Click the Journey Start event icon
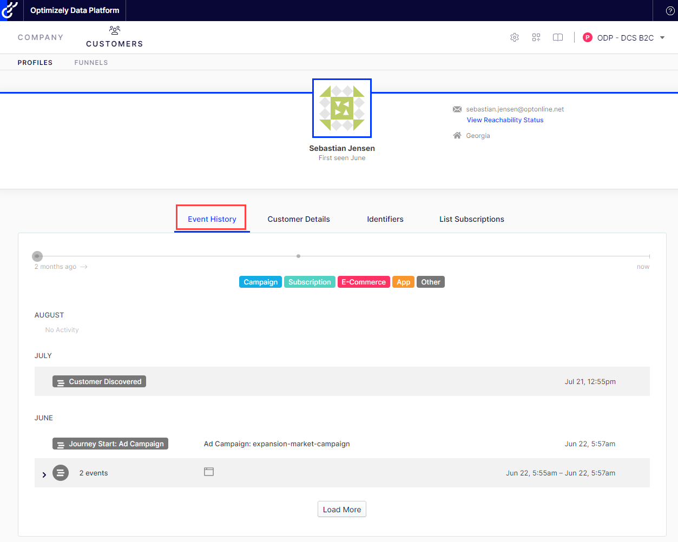The height and width of the screenshot is (542, 678). point(61,445)
